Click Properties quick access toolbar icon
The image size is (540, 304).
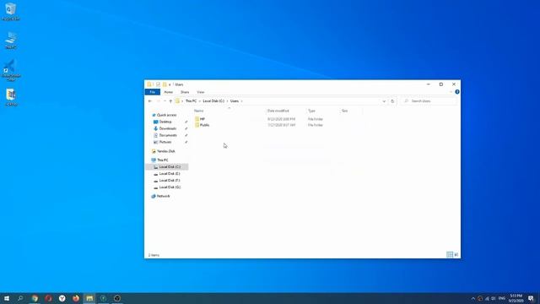tap(158, 84)
